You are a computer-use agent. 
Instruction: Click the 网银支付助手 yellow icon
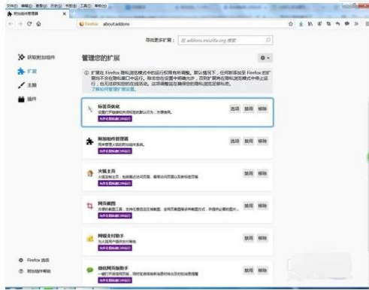tap(90, 238)
